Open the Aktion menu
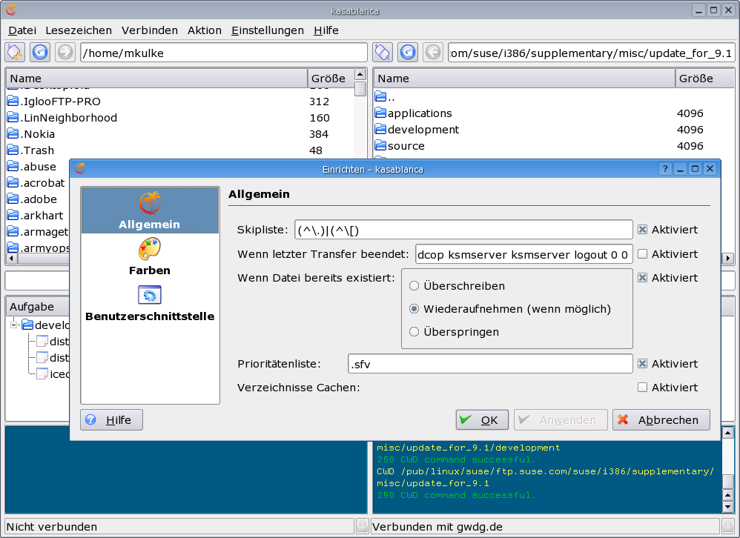 click(205, 30)
